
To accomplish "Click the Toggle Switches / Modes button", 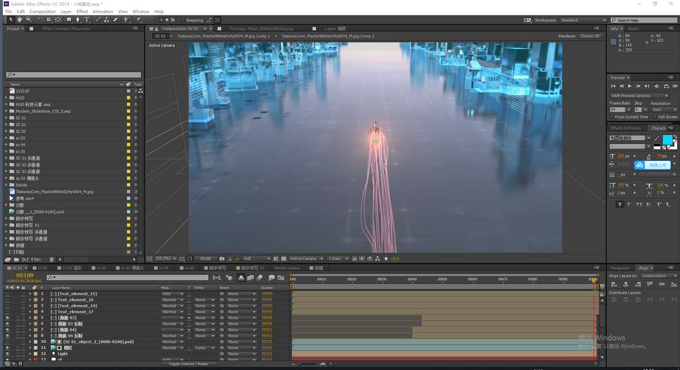I will coord(188,364).
